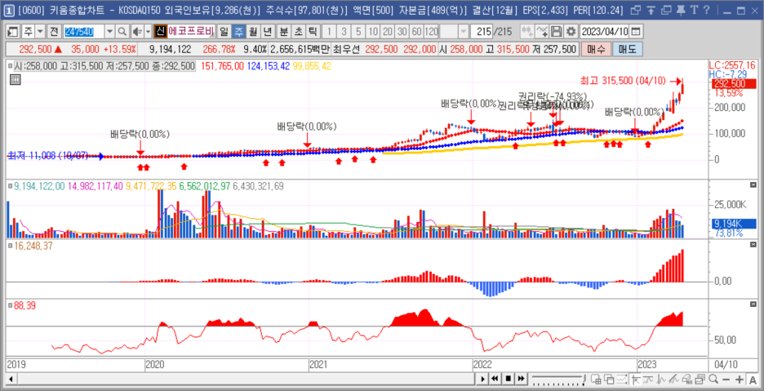Open chart settings gear icon
This screenshot has width=764, height=391.
tap(571, 32)
